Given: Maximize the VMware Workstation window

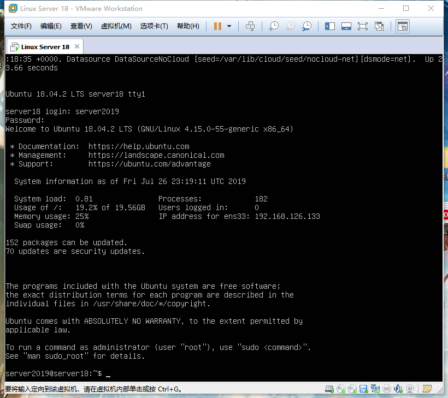Looking at the screenshot, I should 406,8.
